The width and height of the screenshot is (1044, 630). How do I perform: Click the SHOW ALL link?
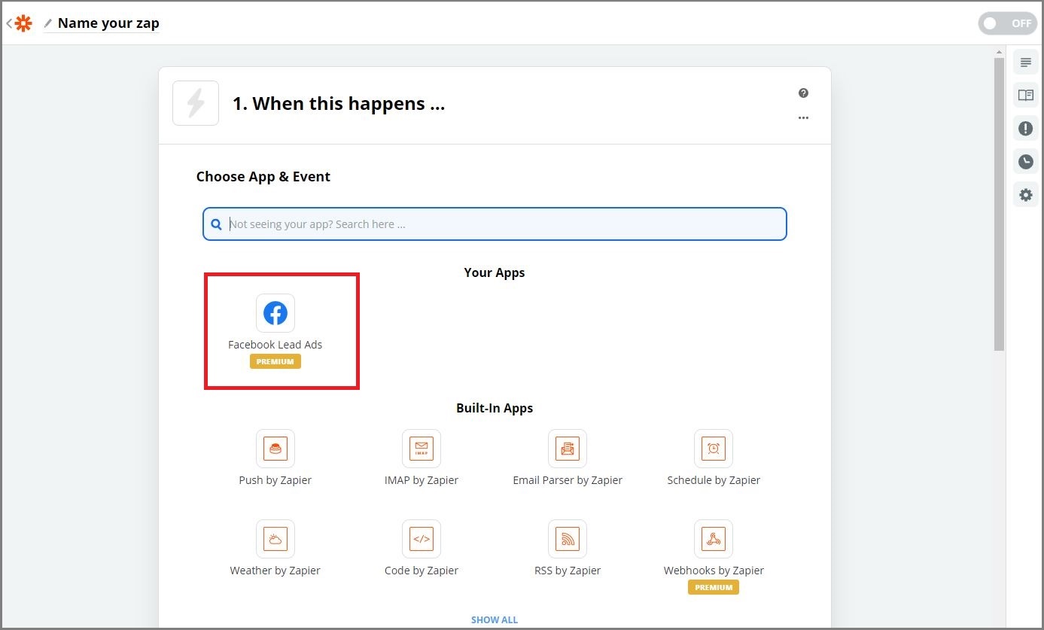[x=495, y=620]
